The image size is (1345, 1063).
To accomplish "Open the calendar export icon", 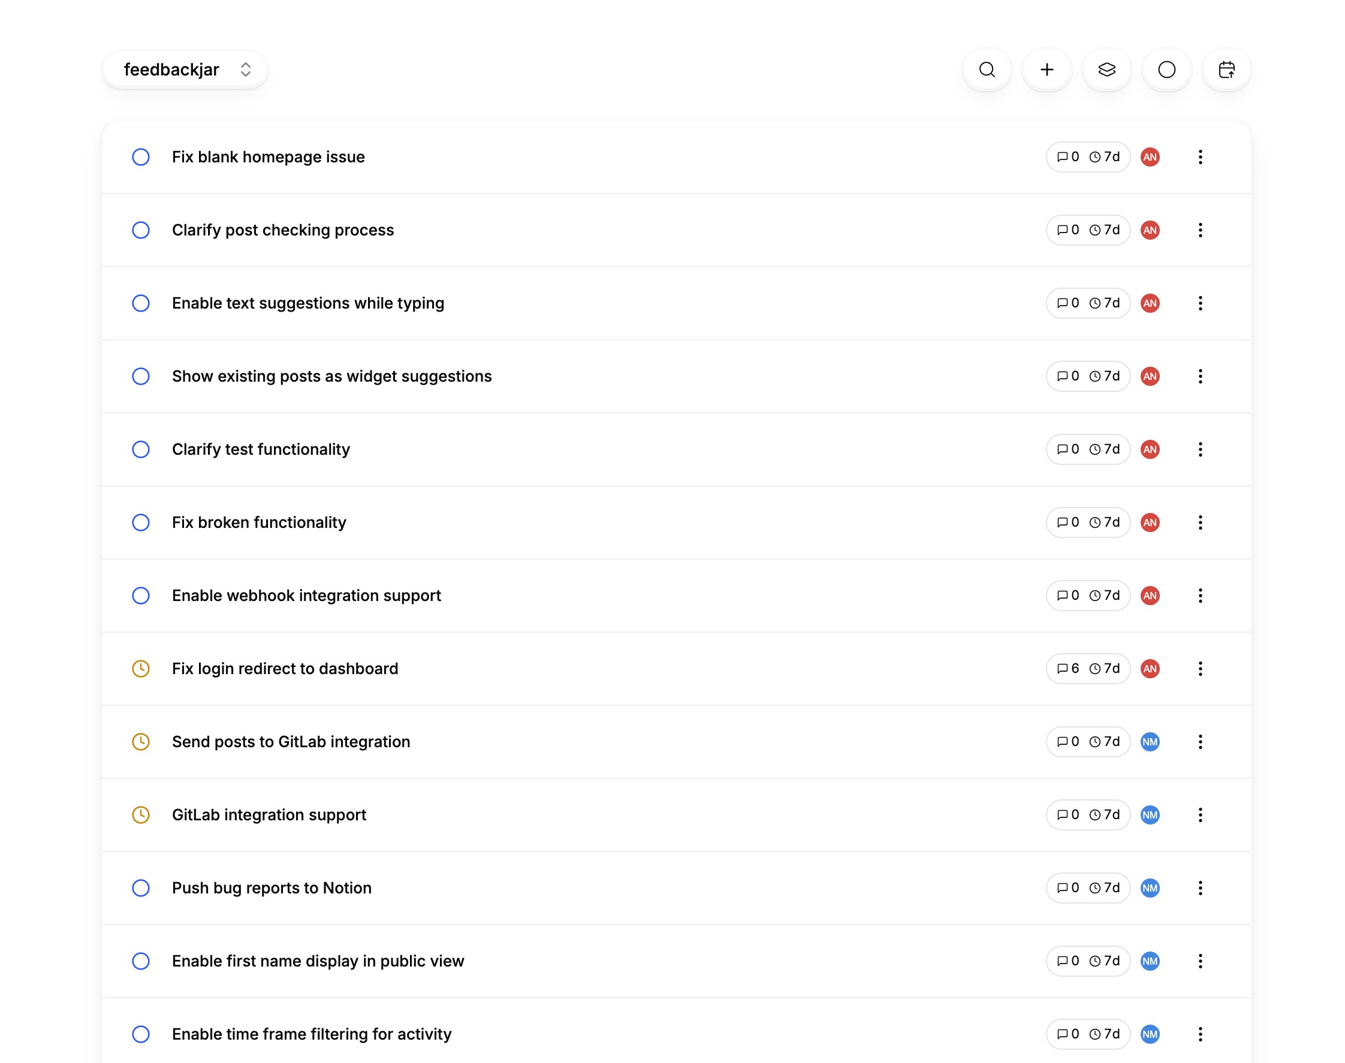I will coord(1226,70).
